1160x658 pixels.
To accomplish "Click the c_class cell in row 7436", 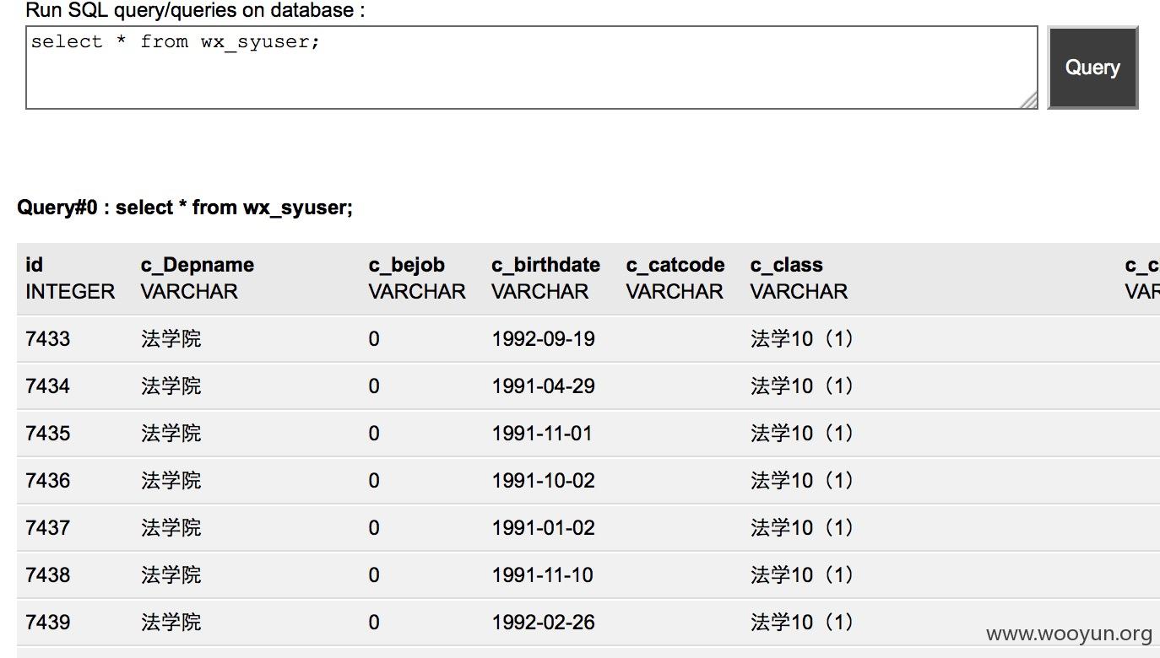I will coord(802,481).
